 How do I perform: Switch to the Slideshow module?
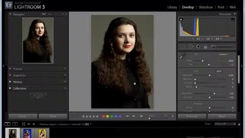[206, 7]
